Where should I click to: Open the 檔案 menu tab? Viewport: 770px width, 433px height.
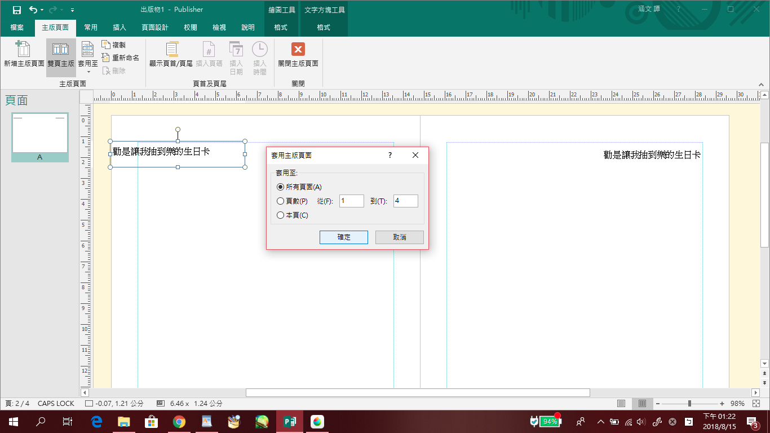[17, 28]
